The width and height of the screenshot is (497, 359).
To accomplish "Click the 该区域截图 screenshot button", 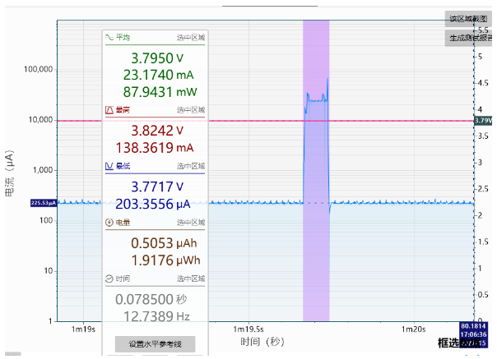I will [x=468, y=19].
